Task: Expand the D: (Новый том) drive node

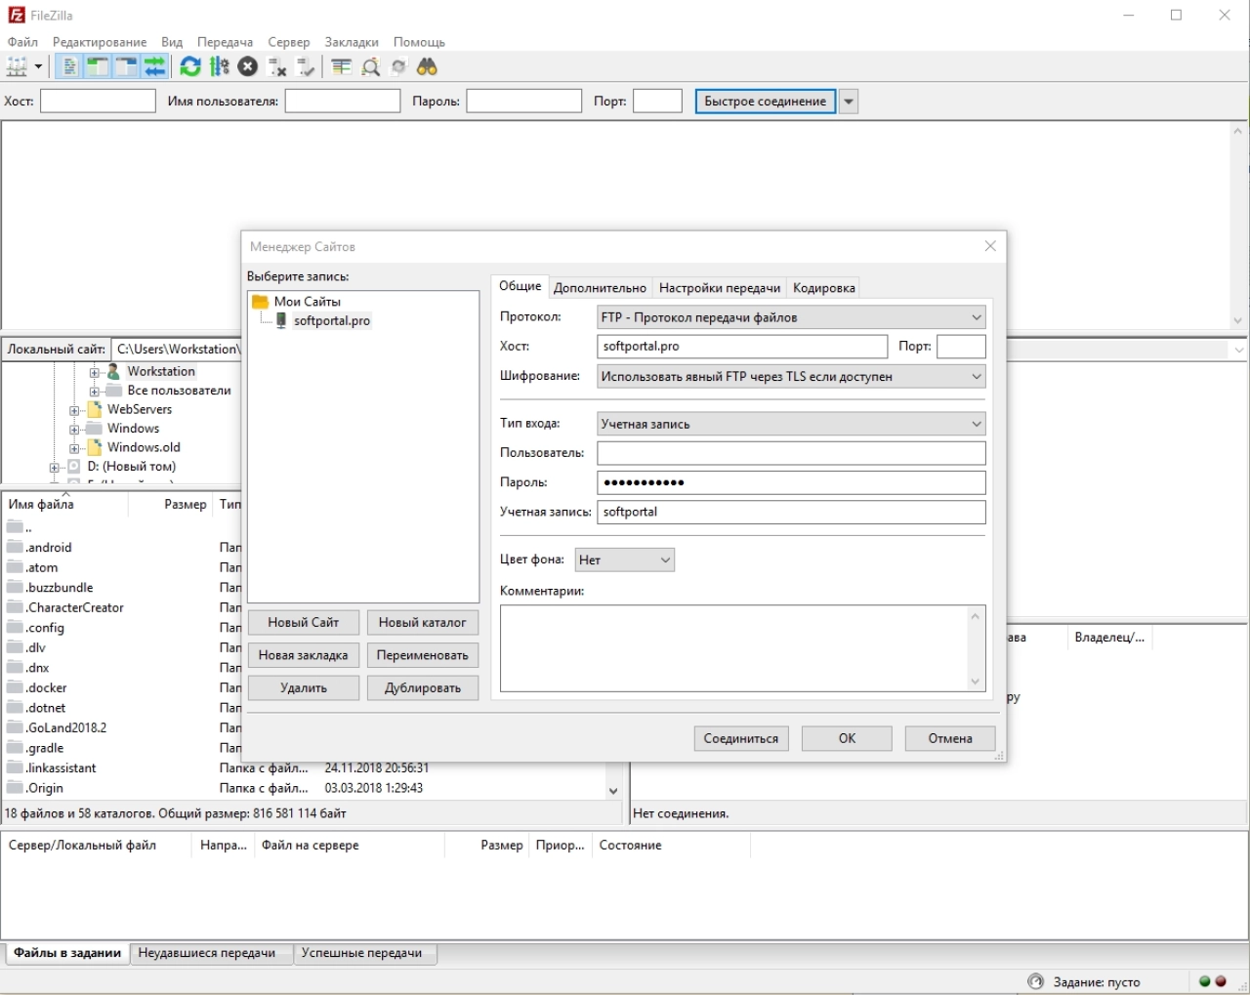Action: pos(55,467)
